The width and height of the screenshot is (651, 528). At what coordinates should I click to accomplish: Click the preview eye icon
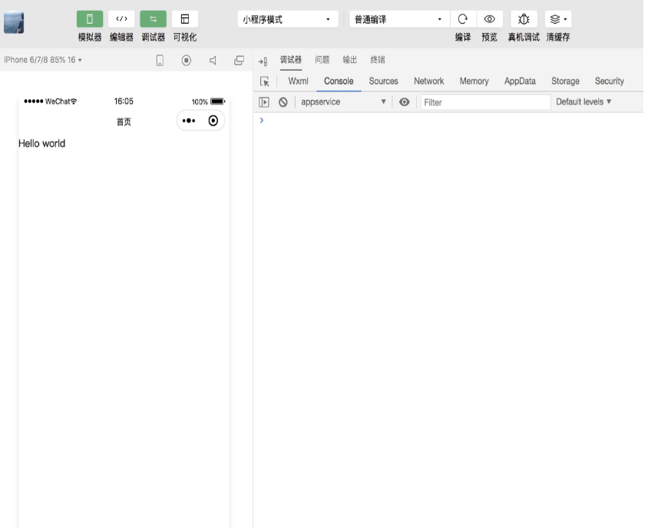point(490,19)
